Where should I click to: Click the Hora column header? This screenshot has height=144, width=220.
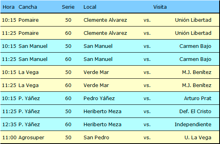click(9, 7)
